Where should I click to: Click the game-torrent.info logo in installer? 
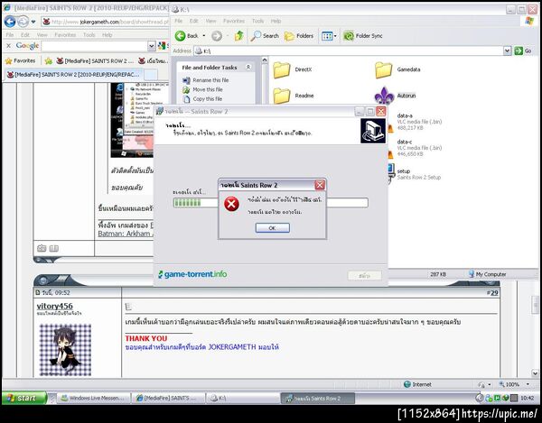click(192, 275)
